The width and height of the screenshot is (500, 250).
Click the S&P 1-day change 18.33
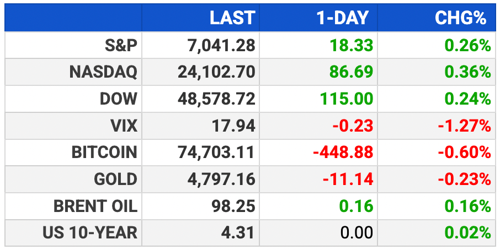pos(352,45)
